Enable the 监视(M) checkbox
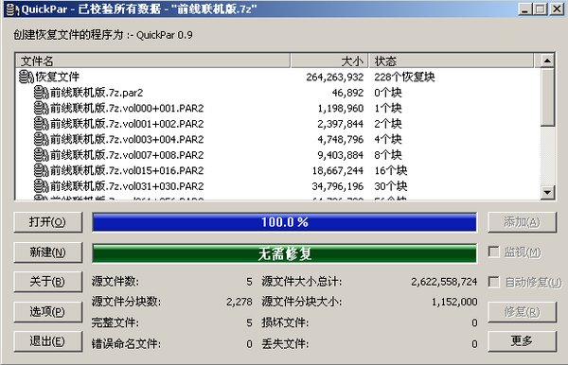Image resolution: width=568 pixels, height=365 pixels. (494, 252)
